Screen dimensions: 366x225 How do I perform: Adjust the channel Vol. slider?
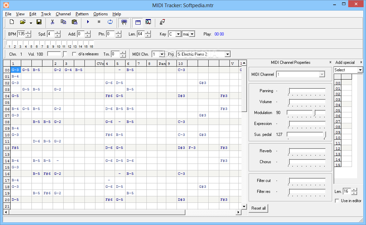click(x=57, y=54)
